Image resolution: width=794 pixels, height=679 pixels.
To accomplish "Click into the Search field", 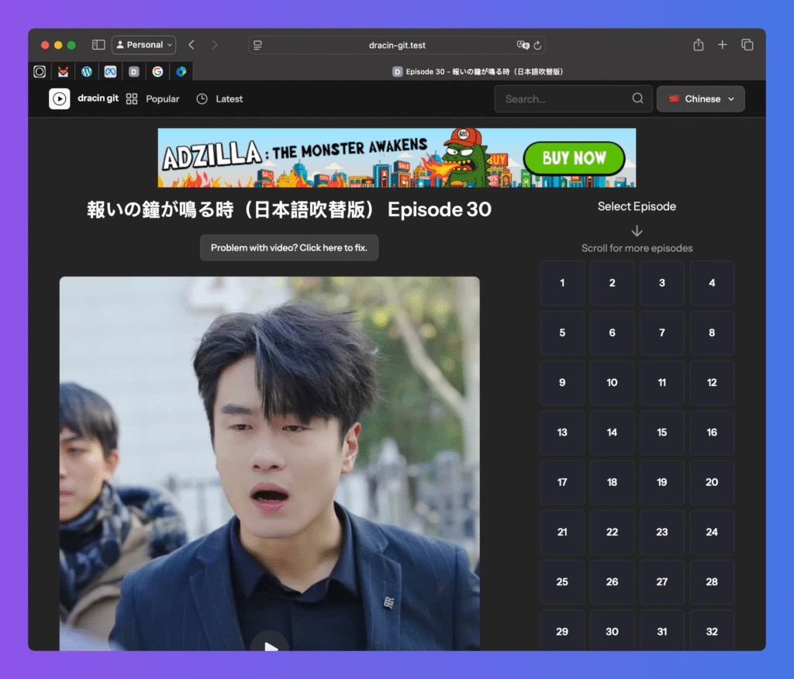I will (x=566, y=99).
